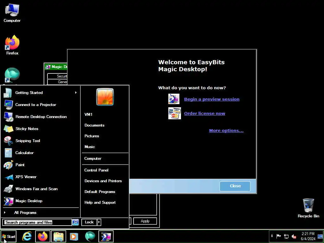
Task: Launch XPS Viewer
Action: pyautogui.click(x=40, y=177)
